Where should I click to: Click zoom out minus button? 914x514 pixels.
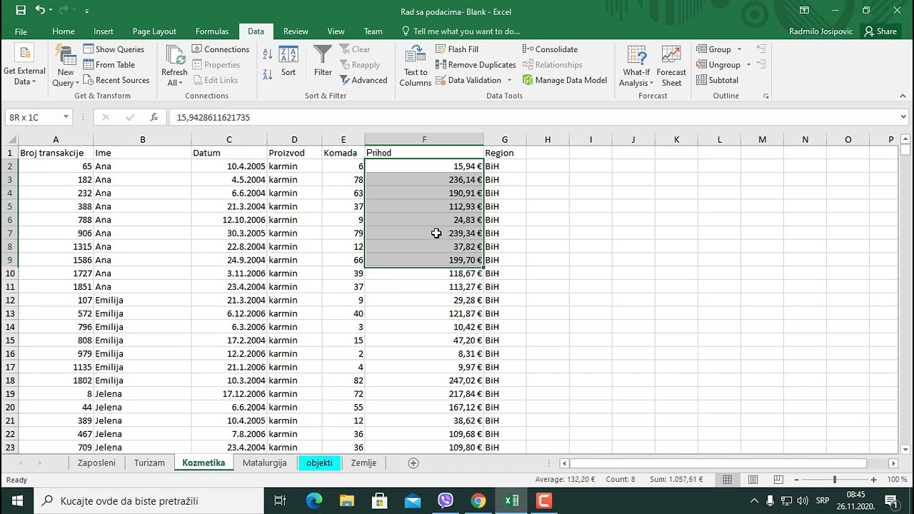tap(797, 480)
